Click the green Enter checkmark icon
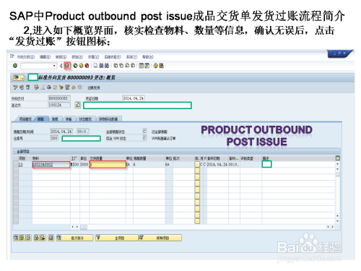Screen dimensions: 361x271 pyautogui.click(x=15, y=65)
